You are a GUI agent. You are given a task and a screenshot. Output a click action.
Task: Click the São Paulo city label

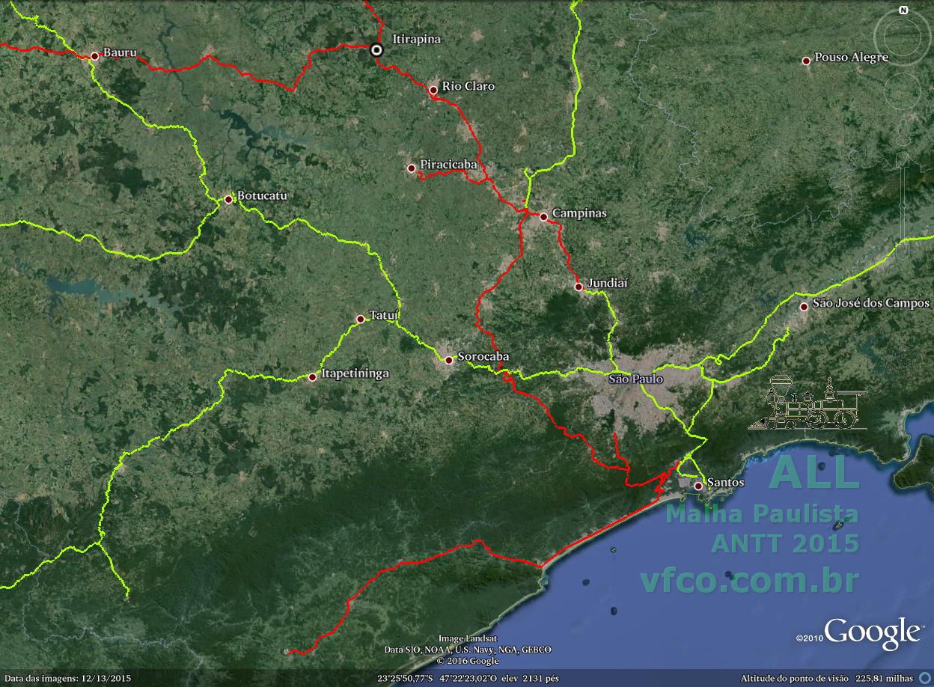point(635,379)
